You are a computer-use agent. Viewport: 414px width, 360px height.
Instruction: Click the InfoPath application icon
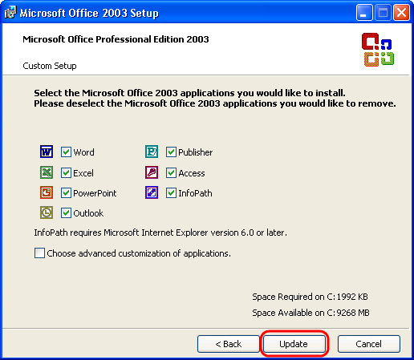pos(152,192)
